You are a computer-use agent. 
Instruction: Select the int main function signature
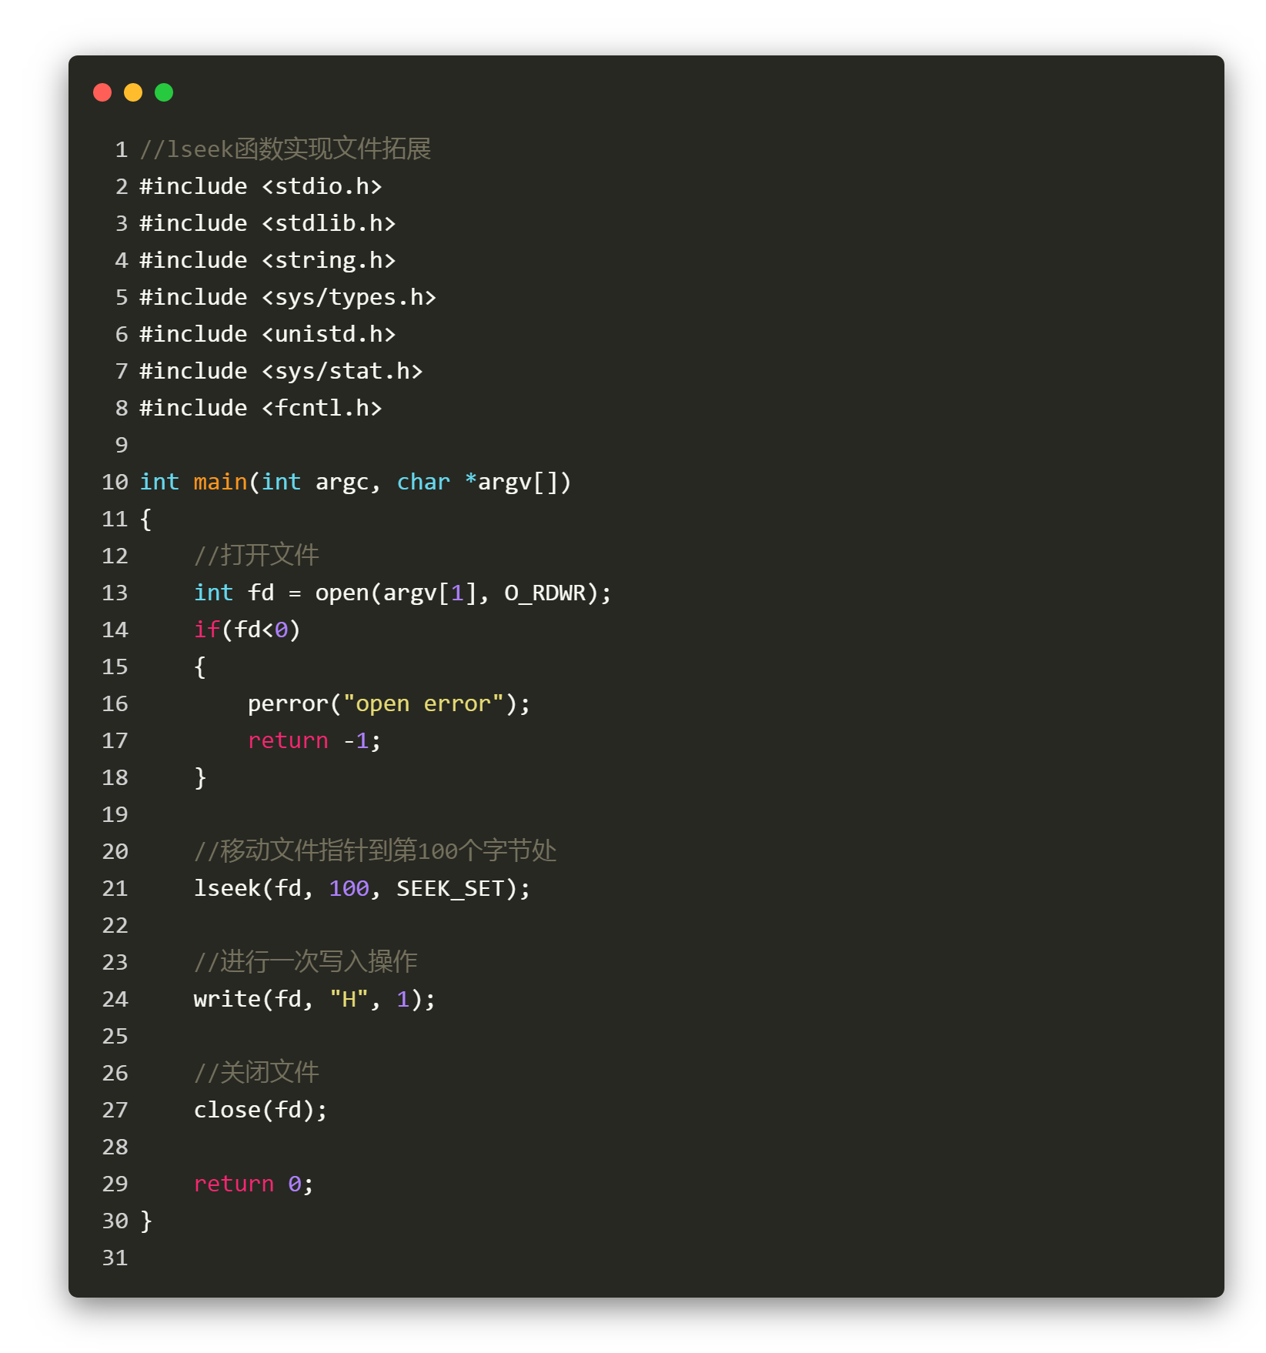[354, 481]
